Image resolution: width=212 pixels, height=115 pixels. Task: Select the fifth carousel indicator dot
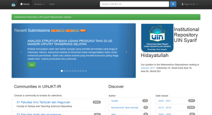click(x=72, y=71)
